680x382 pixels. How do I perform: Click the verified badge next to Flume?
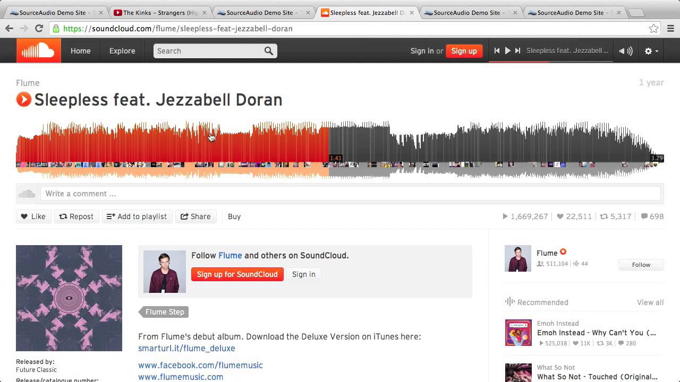tap(563, 253)
